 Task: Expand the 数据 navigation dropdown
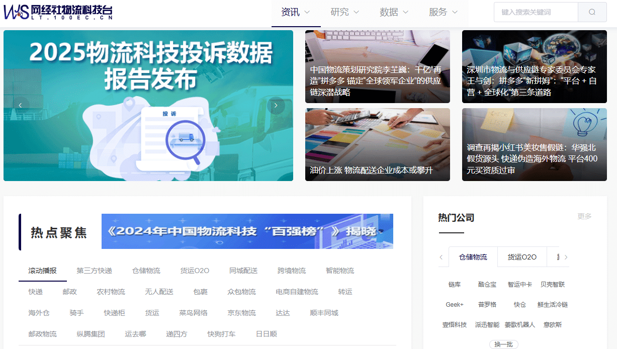(394, 12)
